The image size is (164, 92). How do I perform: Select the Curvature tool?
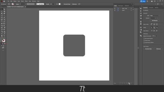pyautogui.click(x=4, y=13)
